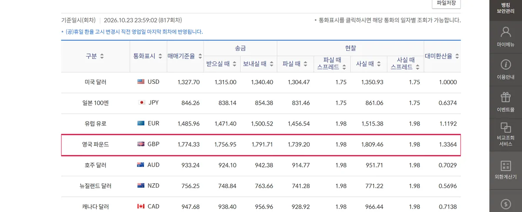Open CAD currency daily lookup link

coord(154,206)
